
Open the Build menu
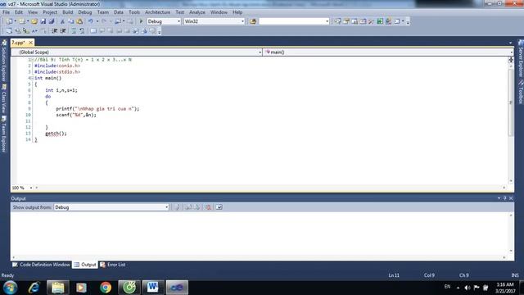coord(67,12)
